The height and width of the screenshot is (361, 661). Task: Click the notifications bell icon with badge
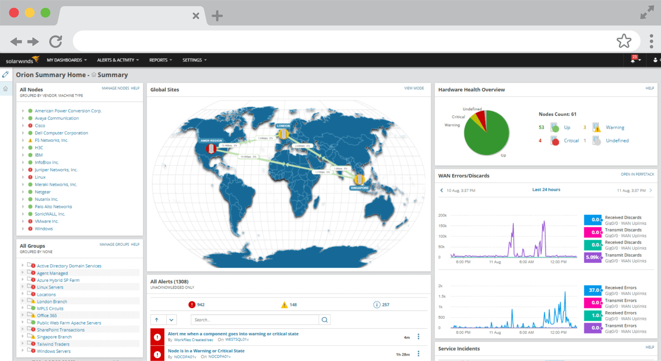pyautogui.click(x=633, y=60)
